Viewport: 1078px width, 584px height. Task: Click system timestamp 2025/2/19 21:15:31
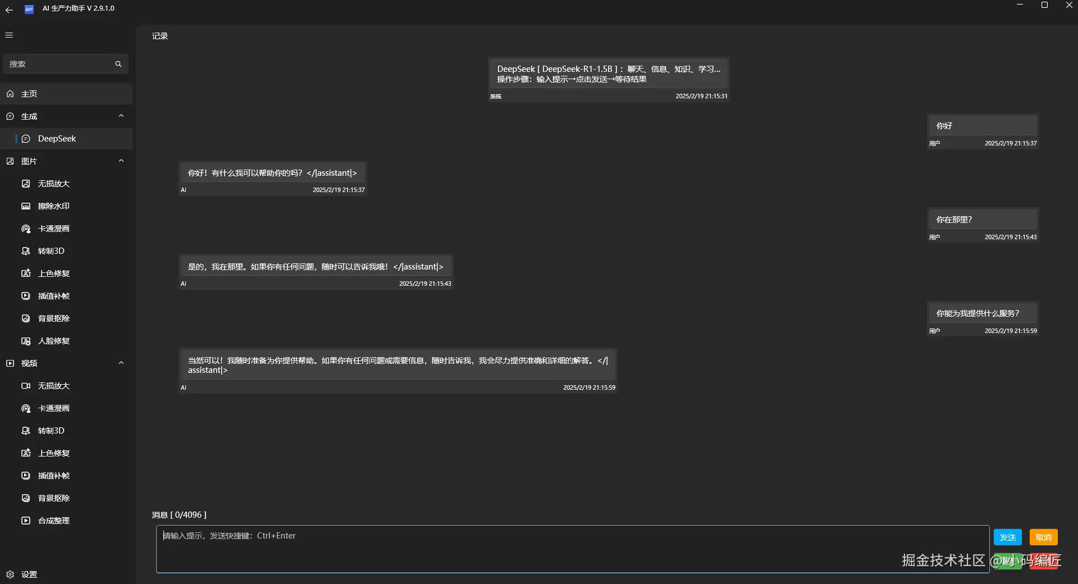(701, 96)
